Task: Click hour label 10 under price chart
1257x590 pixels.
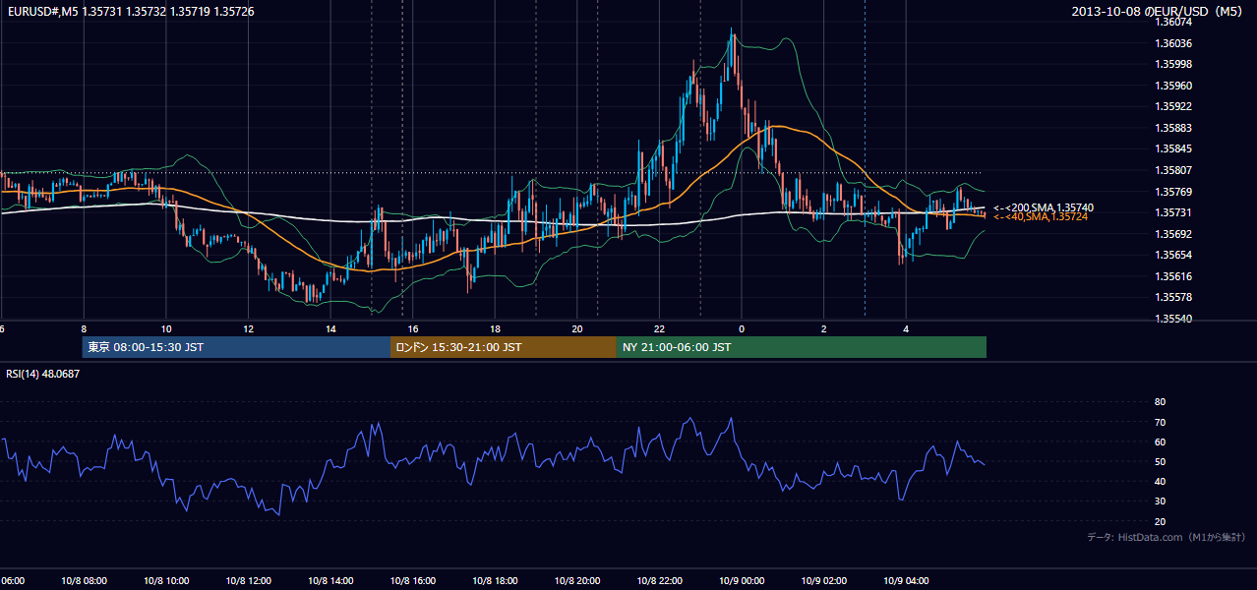Action: click(166, 329)
